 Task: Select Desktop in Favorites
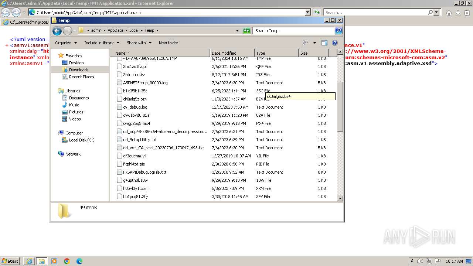[x=76, y=63]
